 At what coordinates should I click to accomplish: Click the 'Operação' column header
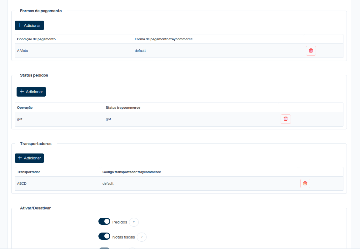(x=25, y=108)
